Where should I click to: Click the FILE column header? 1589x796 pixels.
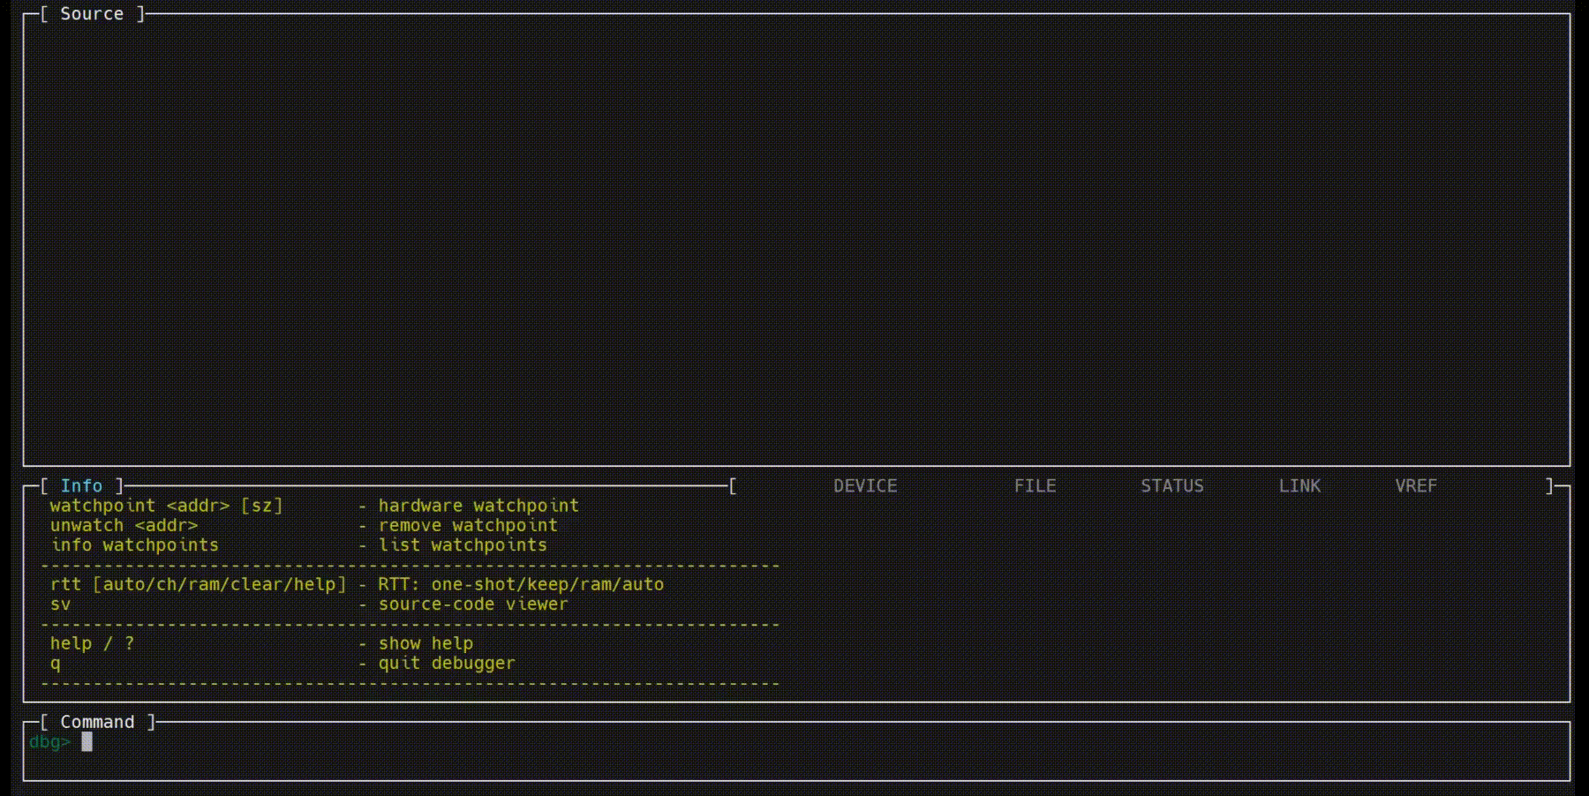(1035, 486)
